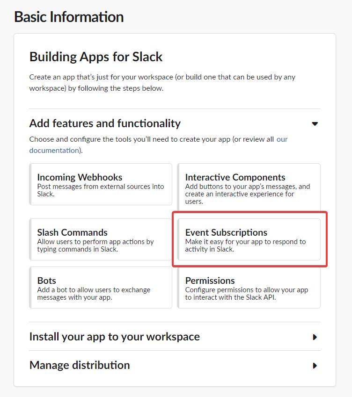Click 'Add a bot to allow users' description
Image resolution: width=352 pixels, height=397 pixels.
(x=94, y=290)
